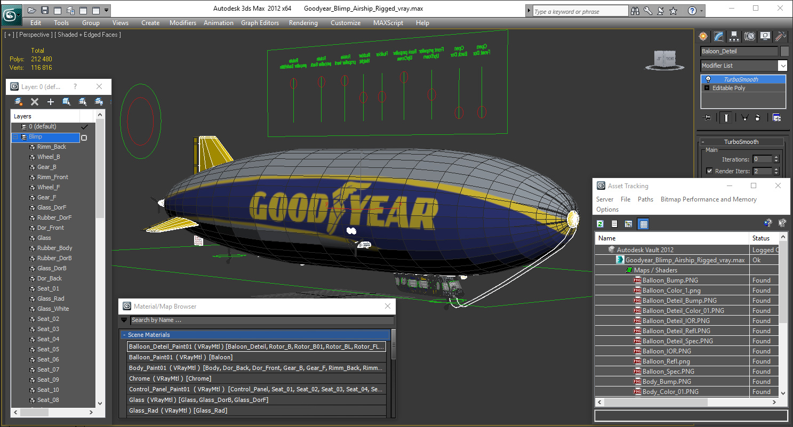The height and width of the screenshot is (427, 793).
Task: Click Configure Modifier Sets icon
Action: pos(777,118)
